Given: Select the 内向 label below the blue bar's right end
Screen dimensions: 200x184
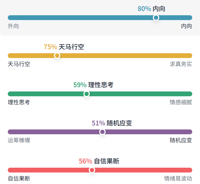Looking at the screenshot, I should [x=186, y=26].
